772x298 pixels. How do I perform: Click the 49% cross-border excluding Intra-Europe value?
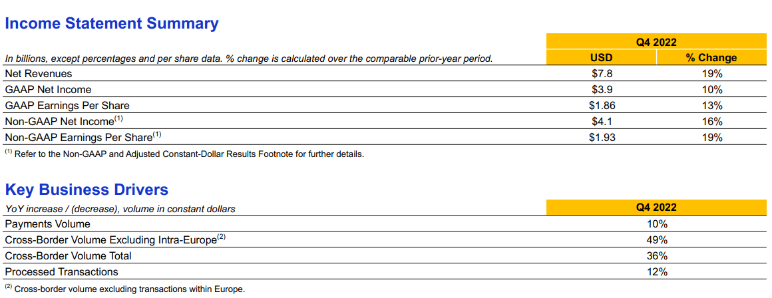click(657, 240)
